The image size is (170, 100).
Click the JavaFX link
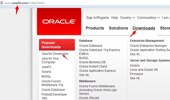pos(46,67)
